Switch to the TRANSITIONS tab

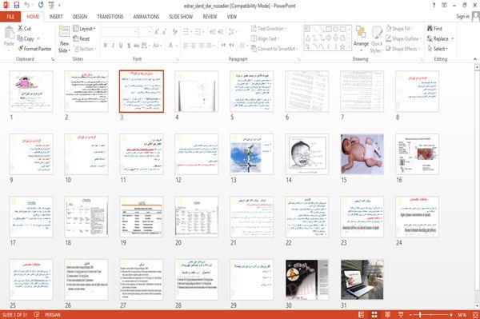tap(110, 17)
